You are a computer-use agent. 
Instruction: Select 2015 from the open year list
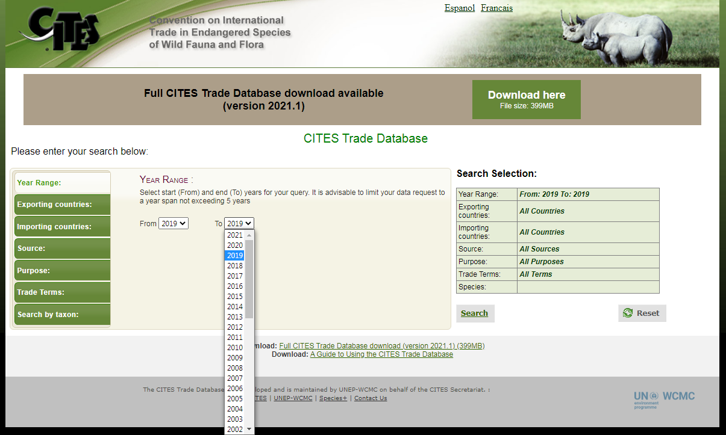click(236, 296)
